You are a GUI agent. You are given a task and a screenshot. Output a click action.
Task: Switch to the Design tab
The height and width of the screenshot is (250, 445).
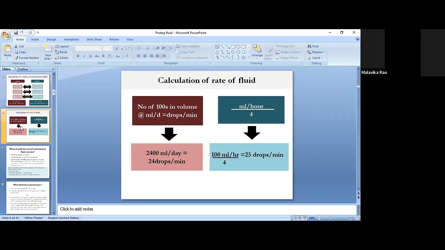(x=51, y=40)
